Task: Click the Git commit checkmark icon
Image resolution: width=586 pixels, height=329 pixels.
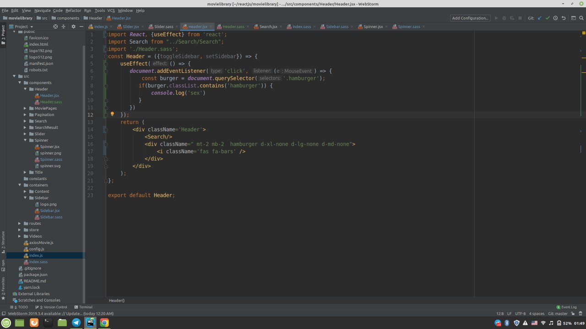Action: click(x=547, y=18)
